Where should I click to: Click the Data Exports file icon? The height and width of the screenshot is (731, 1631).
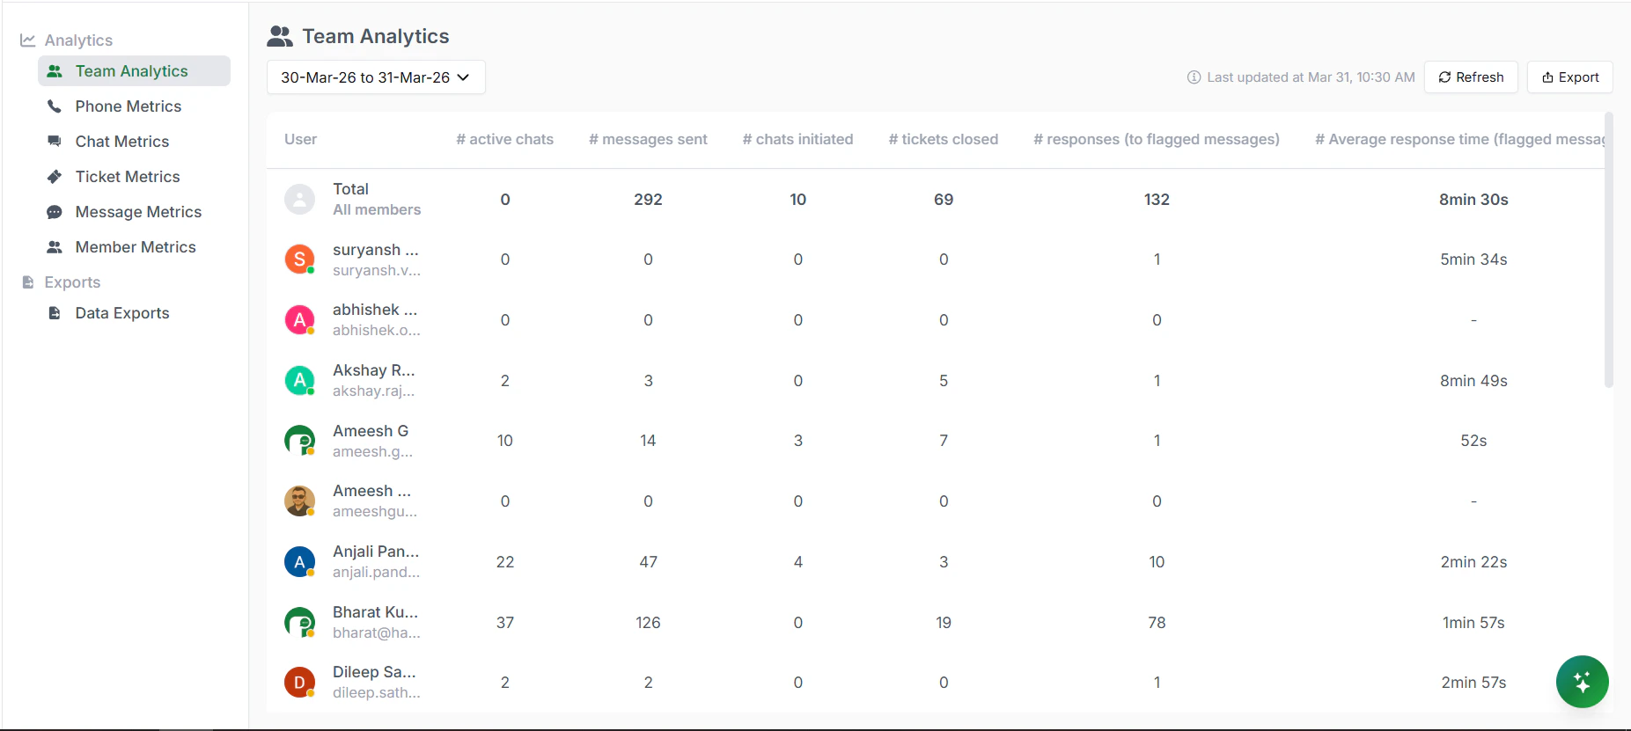55,313
